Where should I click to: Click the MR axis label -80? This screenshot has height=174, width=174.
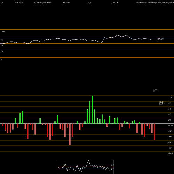pos(170,148)
